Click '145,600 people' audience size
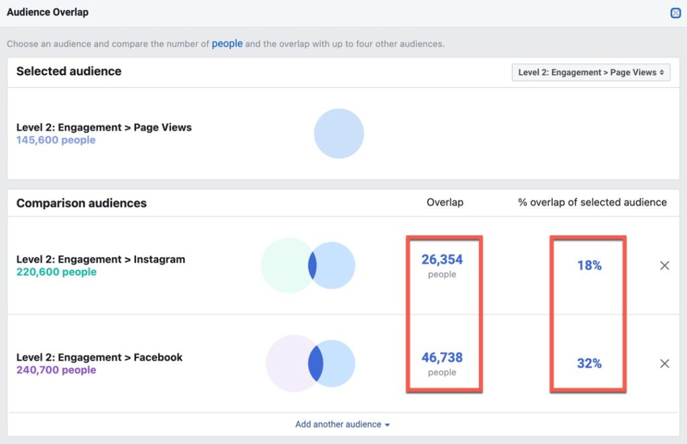The width and height of the screenshot is (687, 444). [56, 140]
